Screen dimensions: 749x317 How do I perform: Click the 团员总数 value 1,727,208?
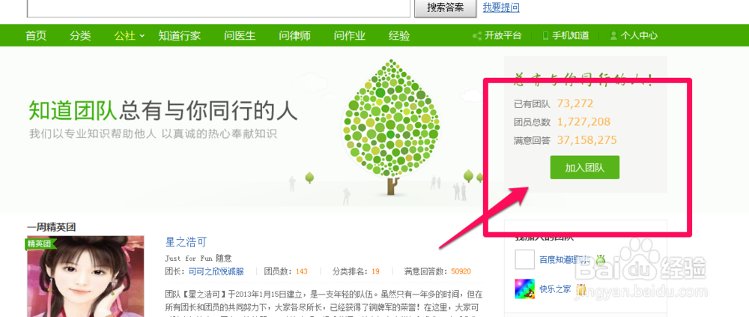(x=583, y=122)
